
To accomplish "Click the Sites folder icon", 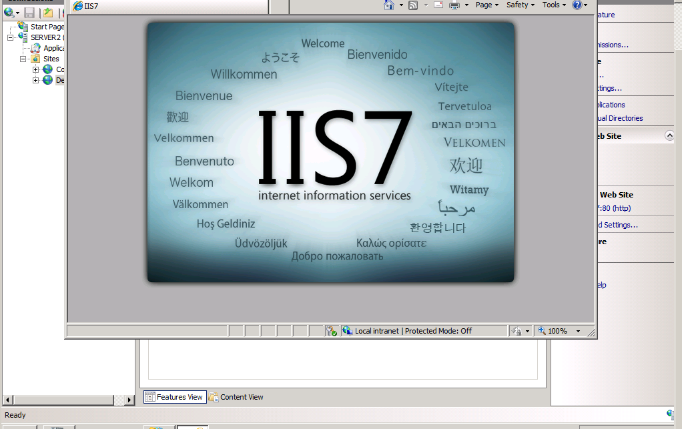I will [x=35, y=59].
